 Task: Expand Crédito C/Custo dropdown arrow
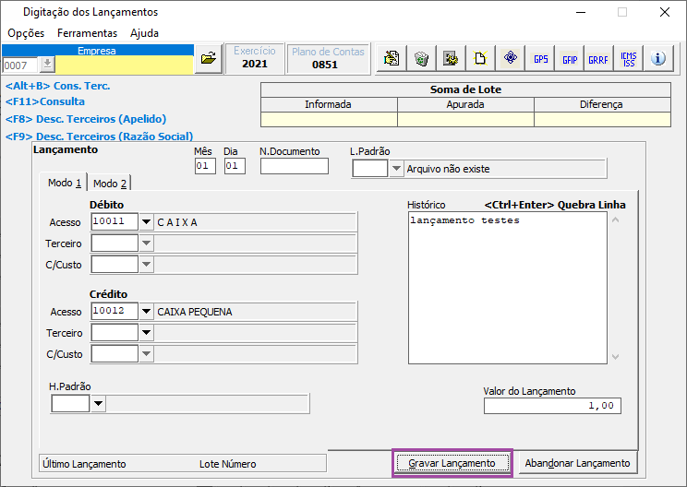coord(146,354)
